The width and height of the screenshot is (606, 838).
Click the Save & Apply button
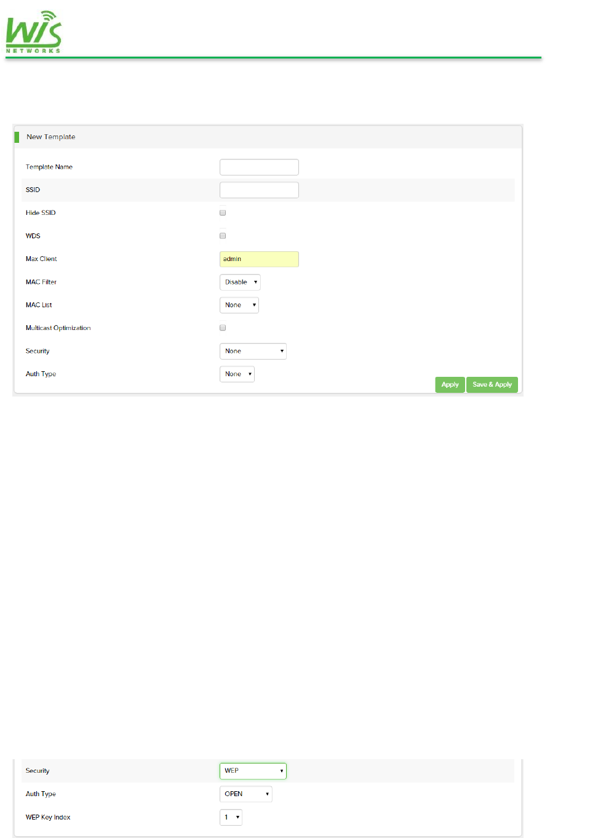pyautogui.click(x=492, y=385)
